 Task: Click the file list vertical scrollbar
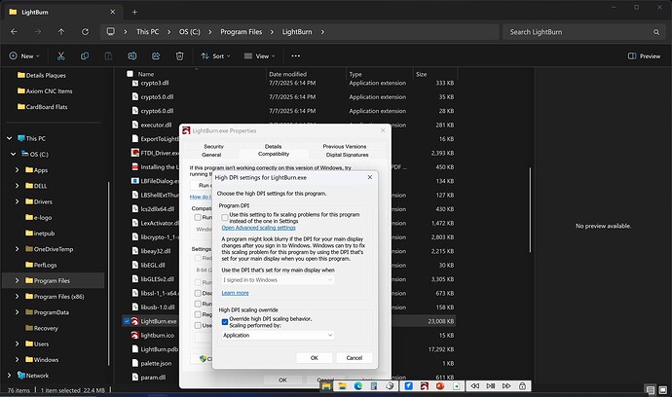click(x=530, y=210)
